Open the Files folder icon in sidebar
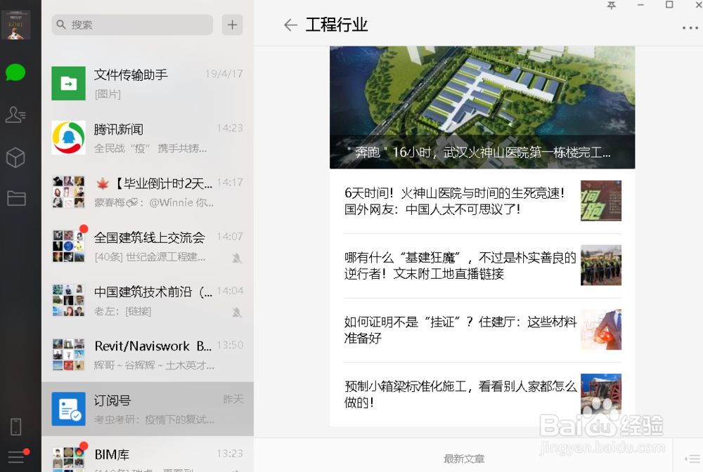The height and width of the screenshot is (472, 703). pyautogui.click(x=16, y=198)
